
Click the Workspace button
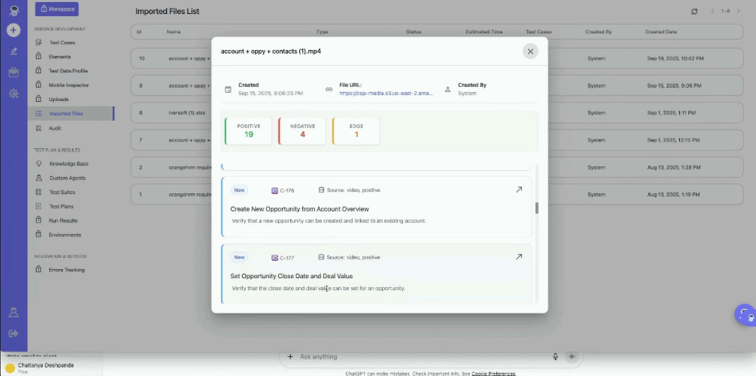[x=57, y=9]
